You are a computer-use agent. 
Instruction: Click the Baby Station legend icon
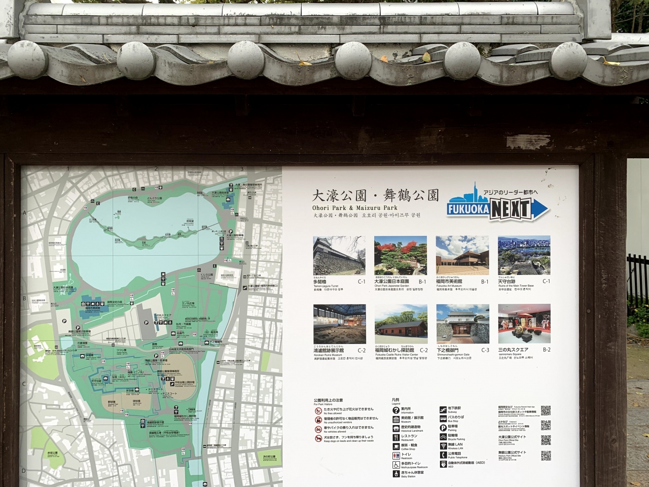(396, 474)
